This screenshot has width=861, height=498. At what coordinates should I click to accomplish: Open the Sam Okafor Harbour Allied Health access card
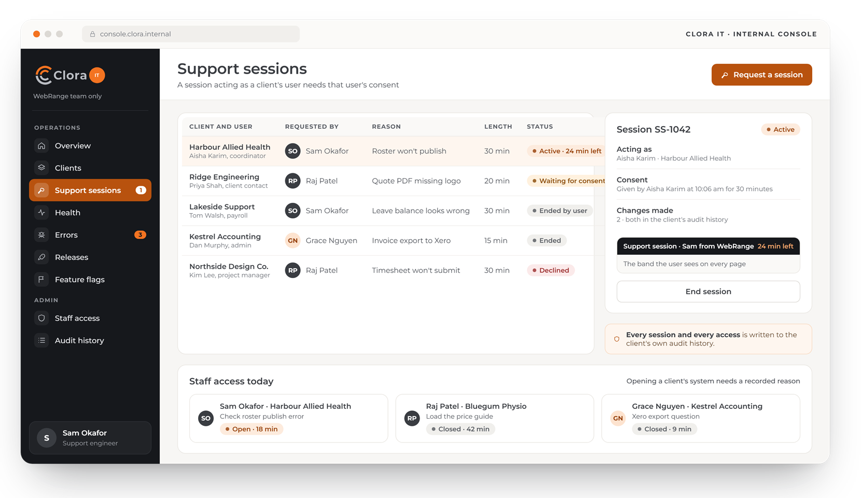point(288,418)
